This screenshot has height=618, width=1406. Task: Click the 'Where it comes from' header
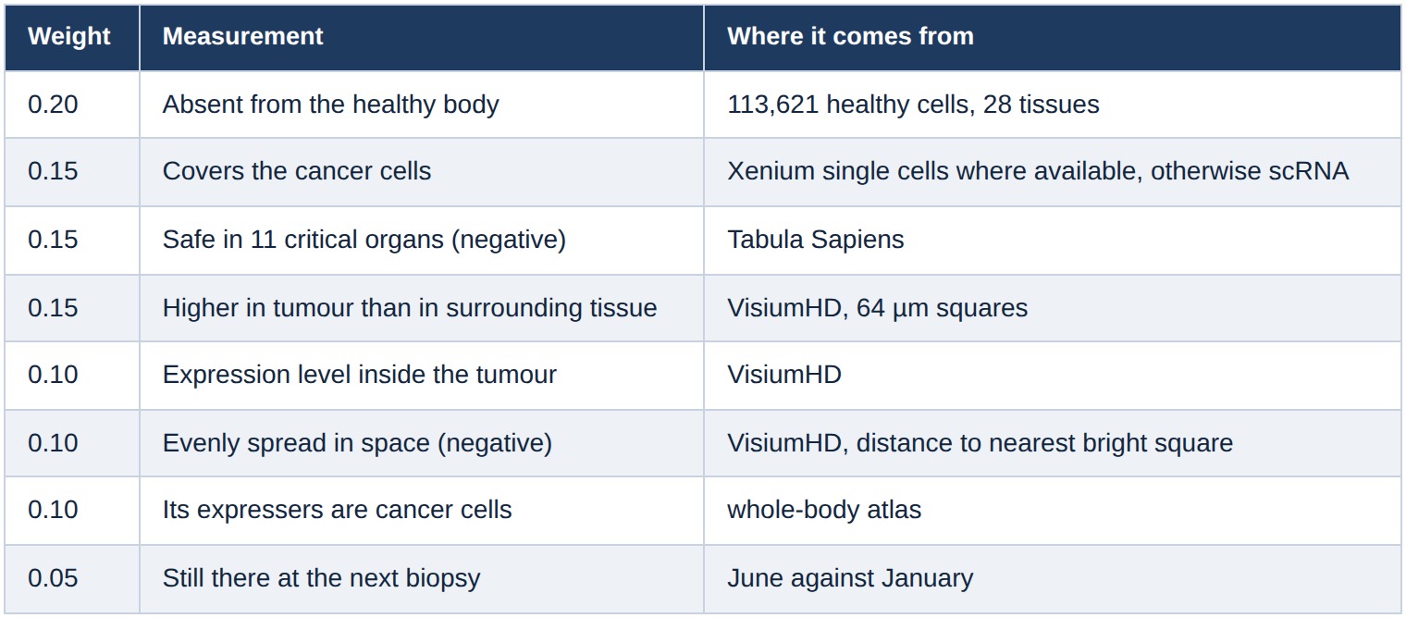click(x=1053, y=37)
